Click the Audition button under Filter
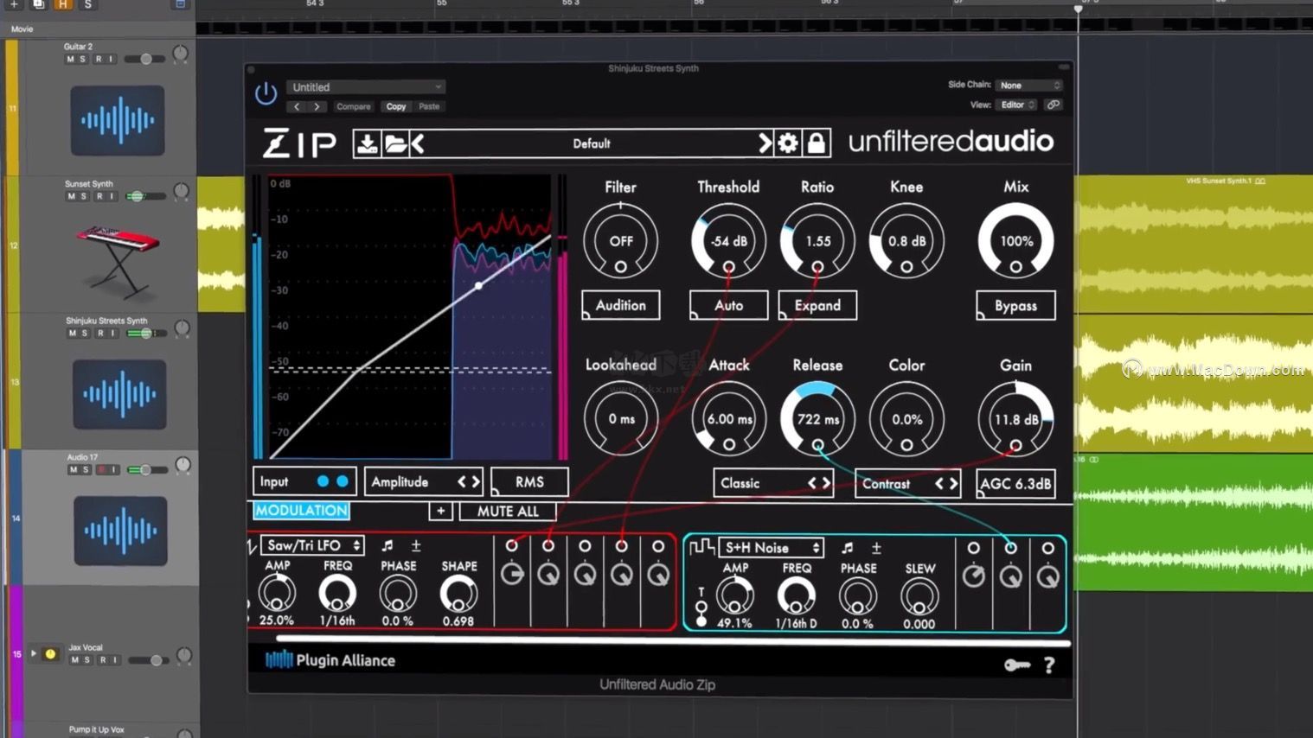 [x=620, y=305]
